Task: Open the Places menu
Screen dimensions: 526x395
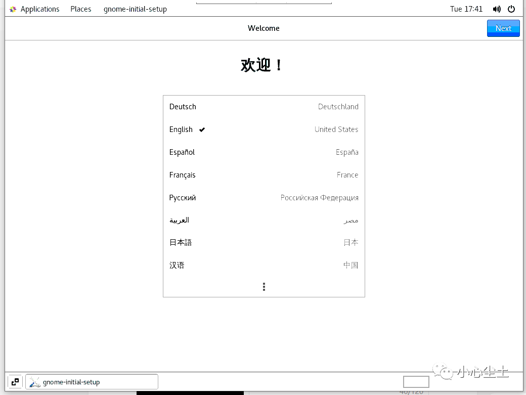Action: (81, 9)
